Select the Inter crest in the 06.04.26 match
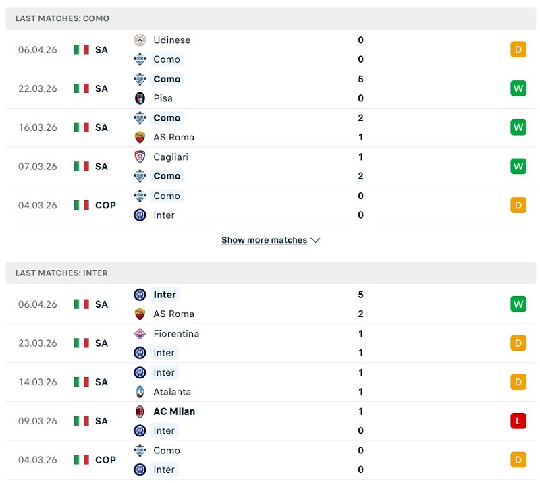Image resolution: width=540 pixels, height=483 pixels. coord(140,294)
